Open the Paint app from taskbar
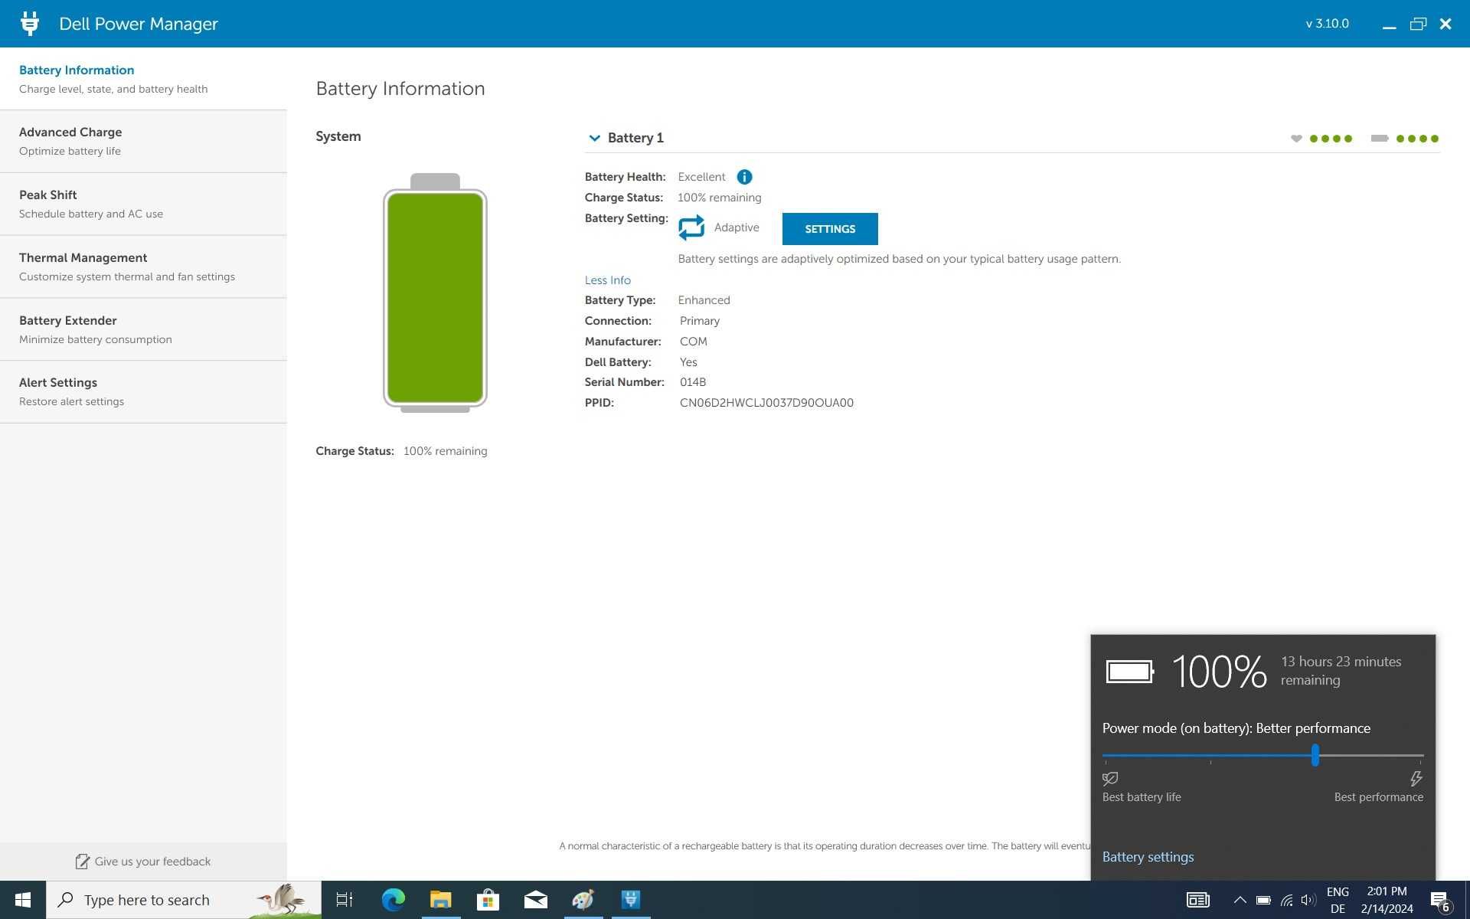Image resolution: width=1470 pixels, height=919 pixels. click(583, 900)
